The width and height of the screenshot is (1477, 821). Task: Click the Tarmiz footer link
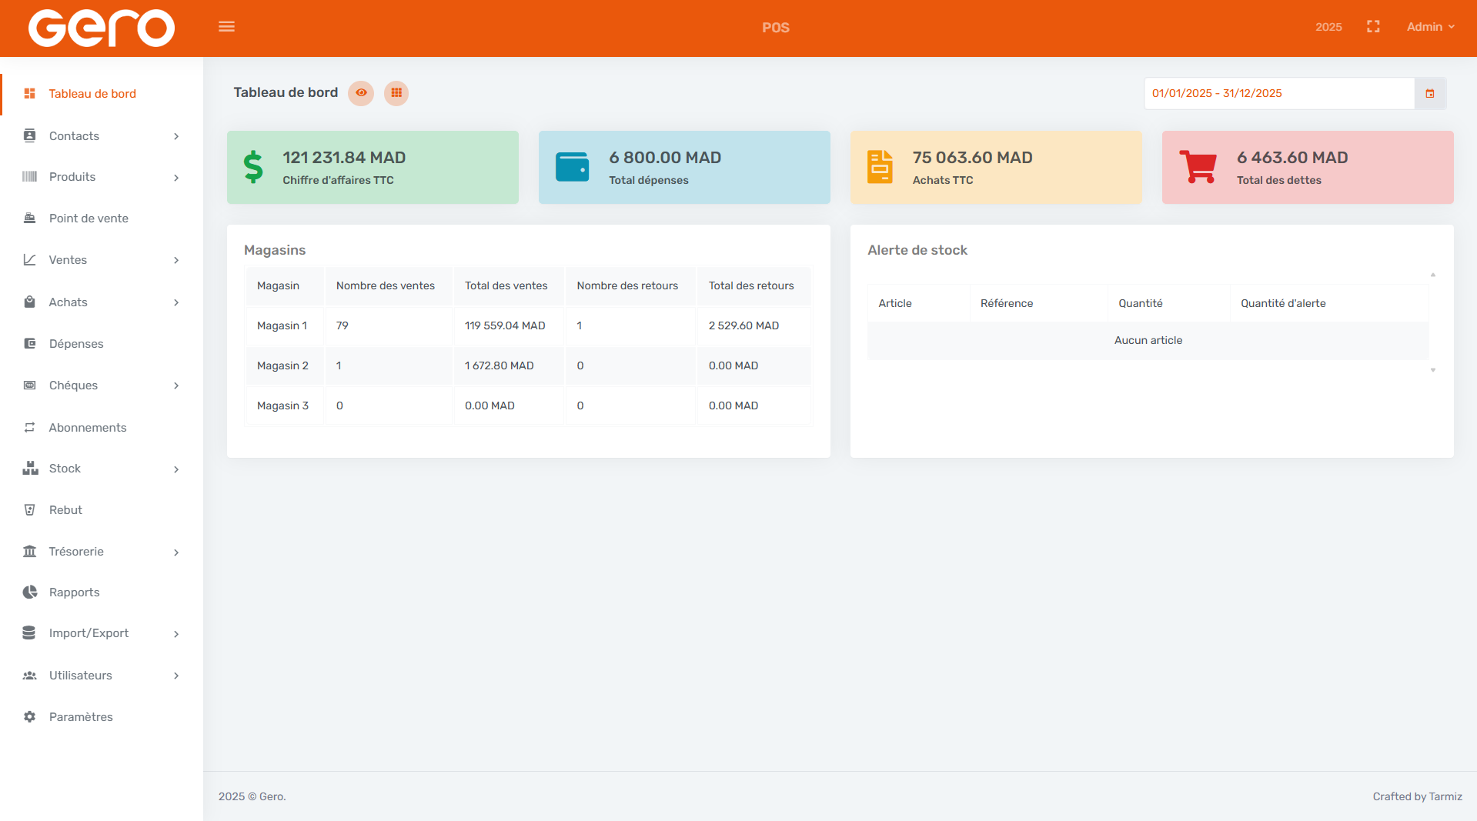tap(1445, 796)
